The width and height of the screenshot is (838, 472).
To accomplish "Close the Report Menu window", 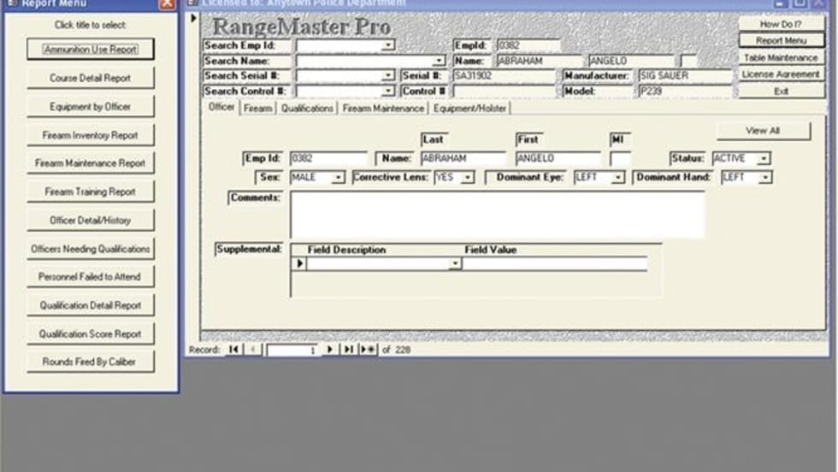I will coord(168,3).
